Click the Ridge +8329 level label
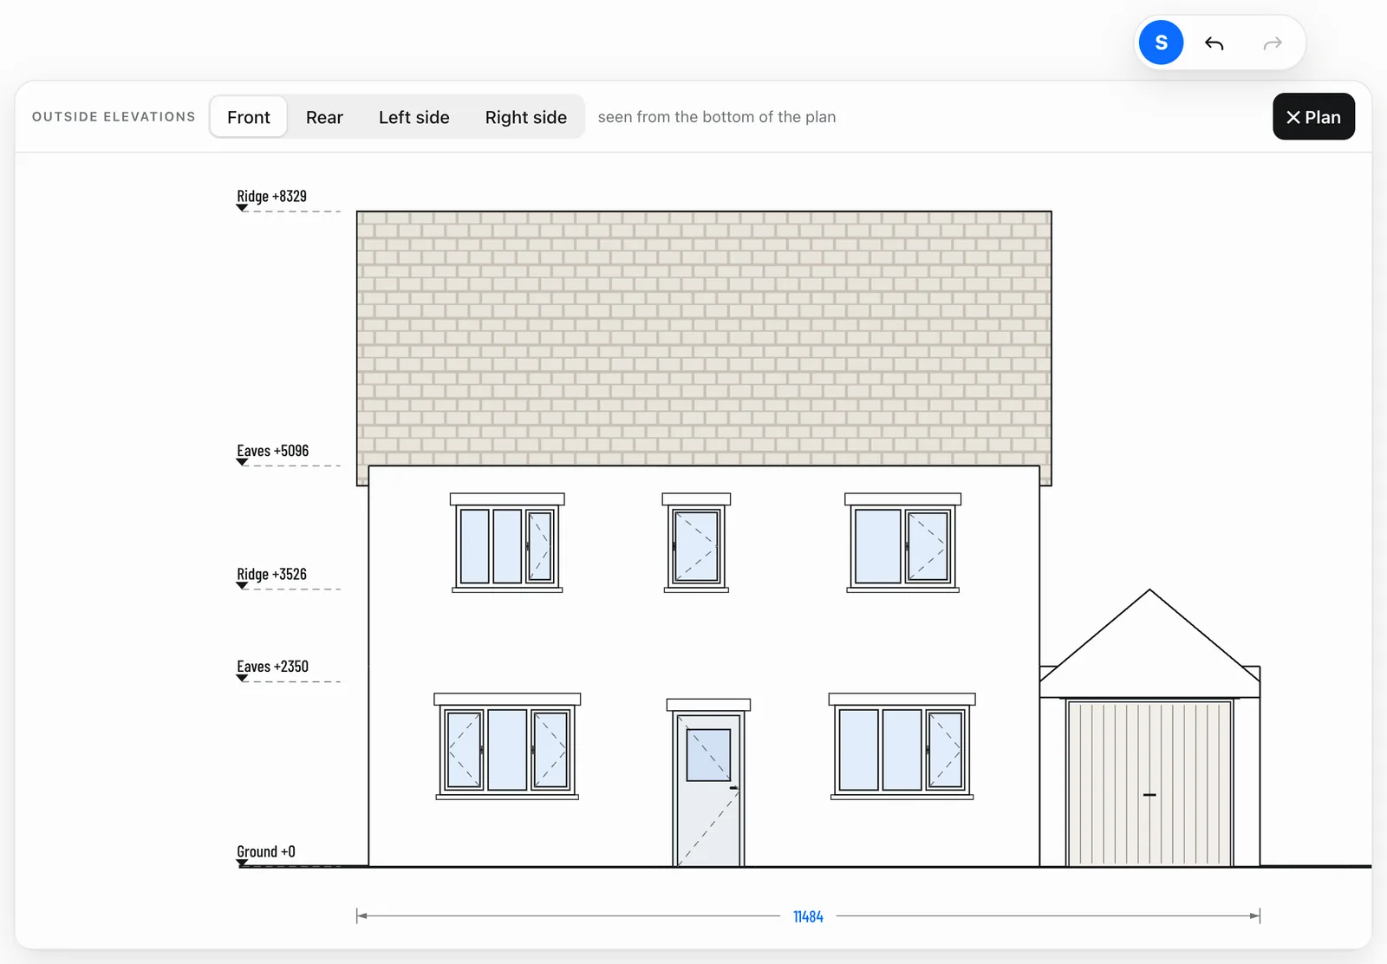 271,196
